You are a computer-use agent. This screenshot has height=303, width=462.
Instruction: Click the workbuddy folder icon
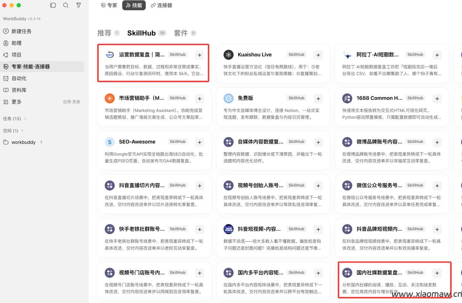point(6,142)
